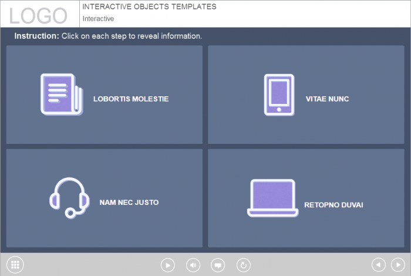The width and height of the screenshot is (411, 276).
Task: Select the LOBORTIS MOLESTIE label
Action: click(131, 99)
